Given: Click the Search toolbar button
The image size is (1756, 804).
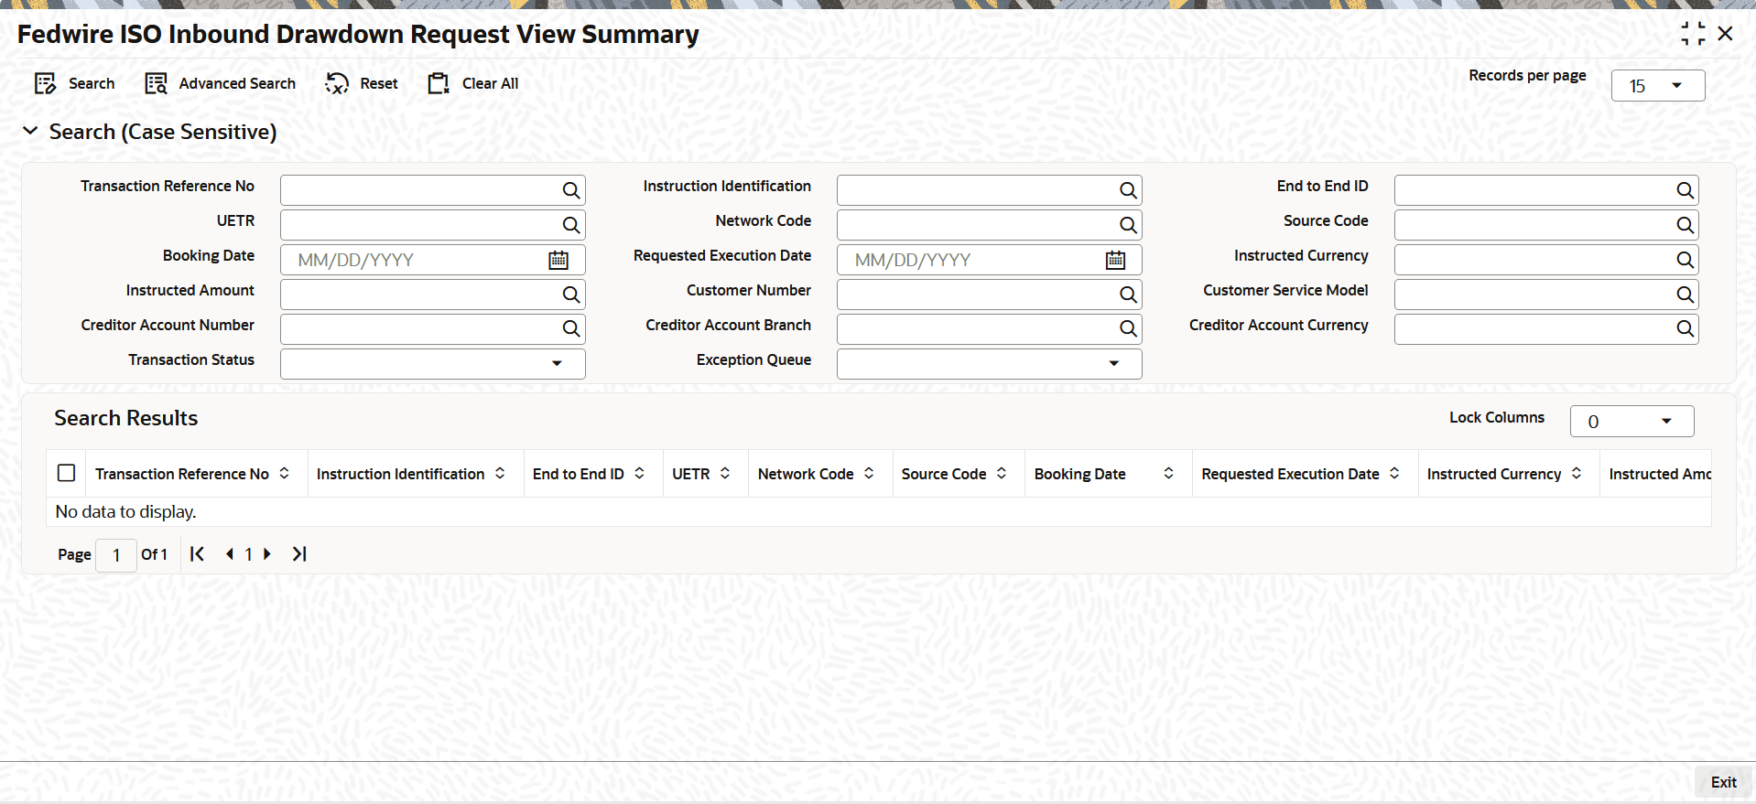Looking at the screenshot, I should coord(74,83).
